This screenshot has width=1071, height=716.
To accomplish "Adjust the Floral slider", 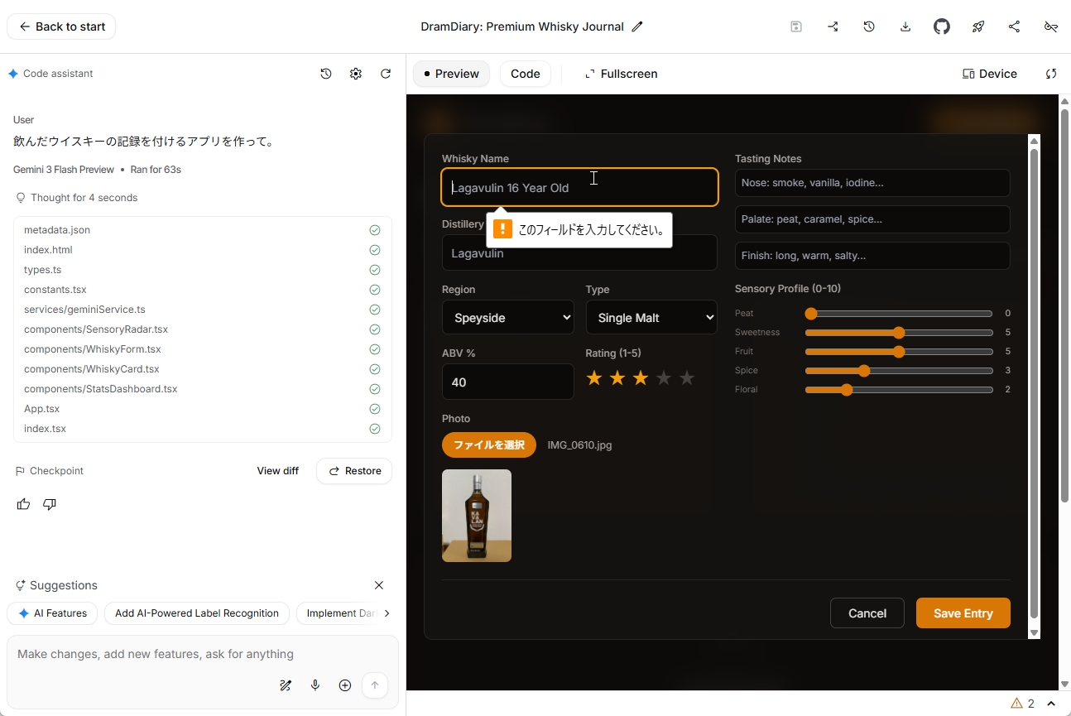I will pos(899,390).
